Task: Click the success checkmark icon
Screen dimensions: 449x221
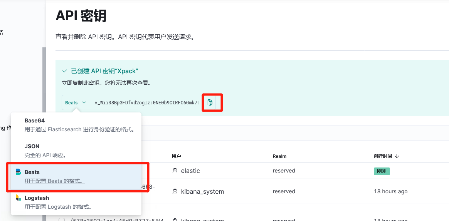Action: tap(64, 71)
